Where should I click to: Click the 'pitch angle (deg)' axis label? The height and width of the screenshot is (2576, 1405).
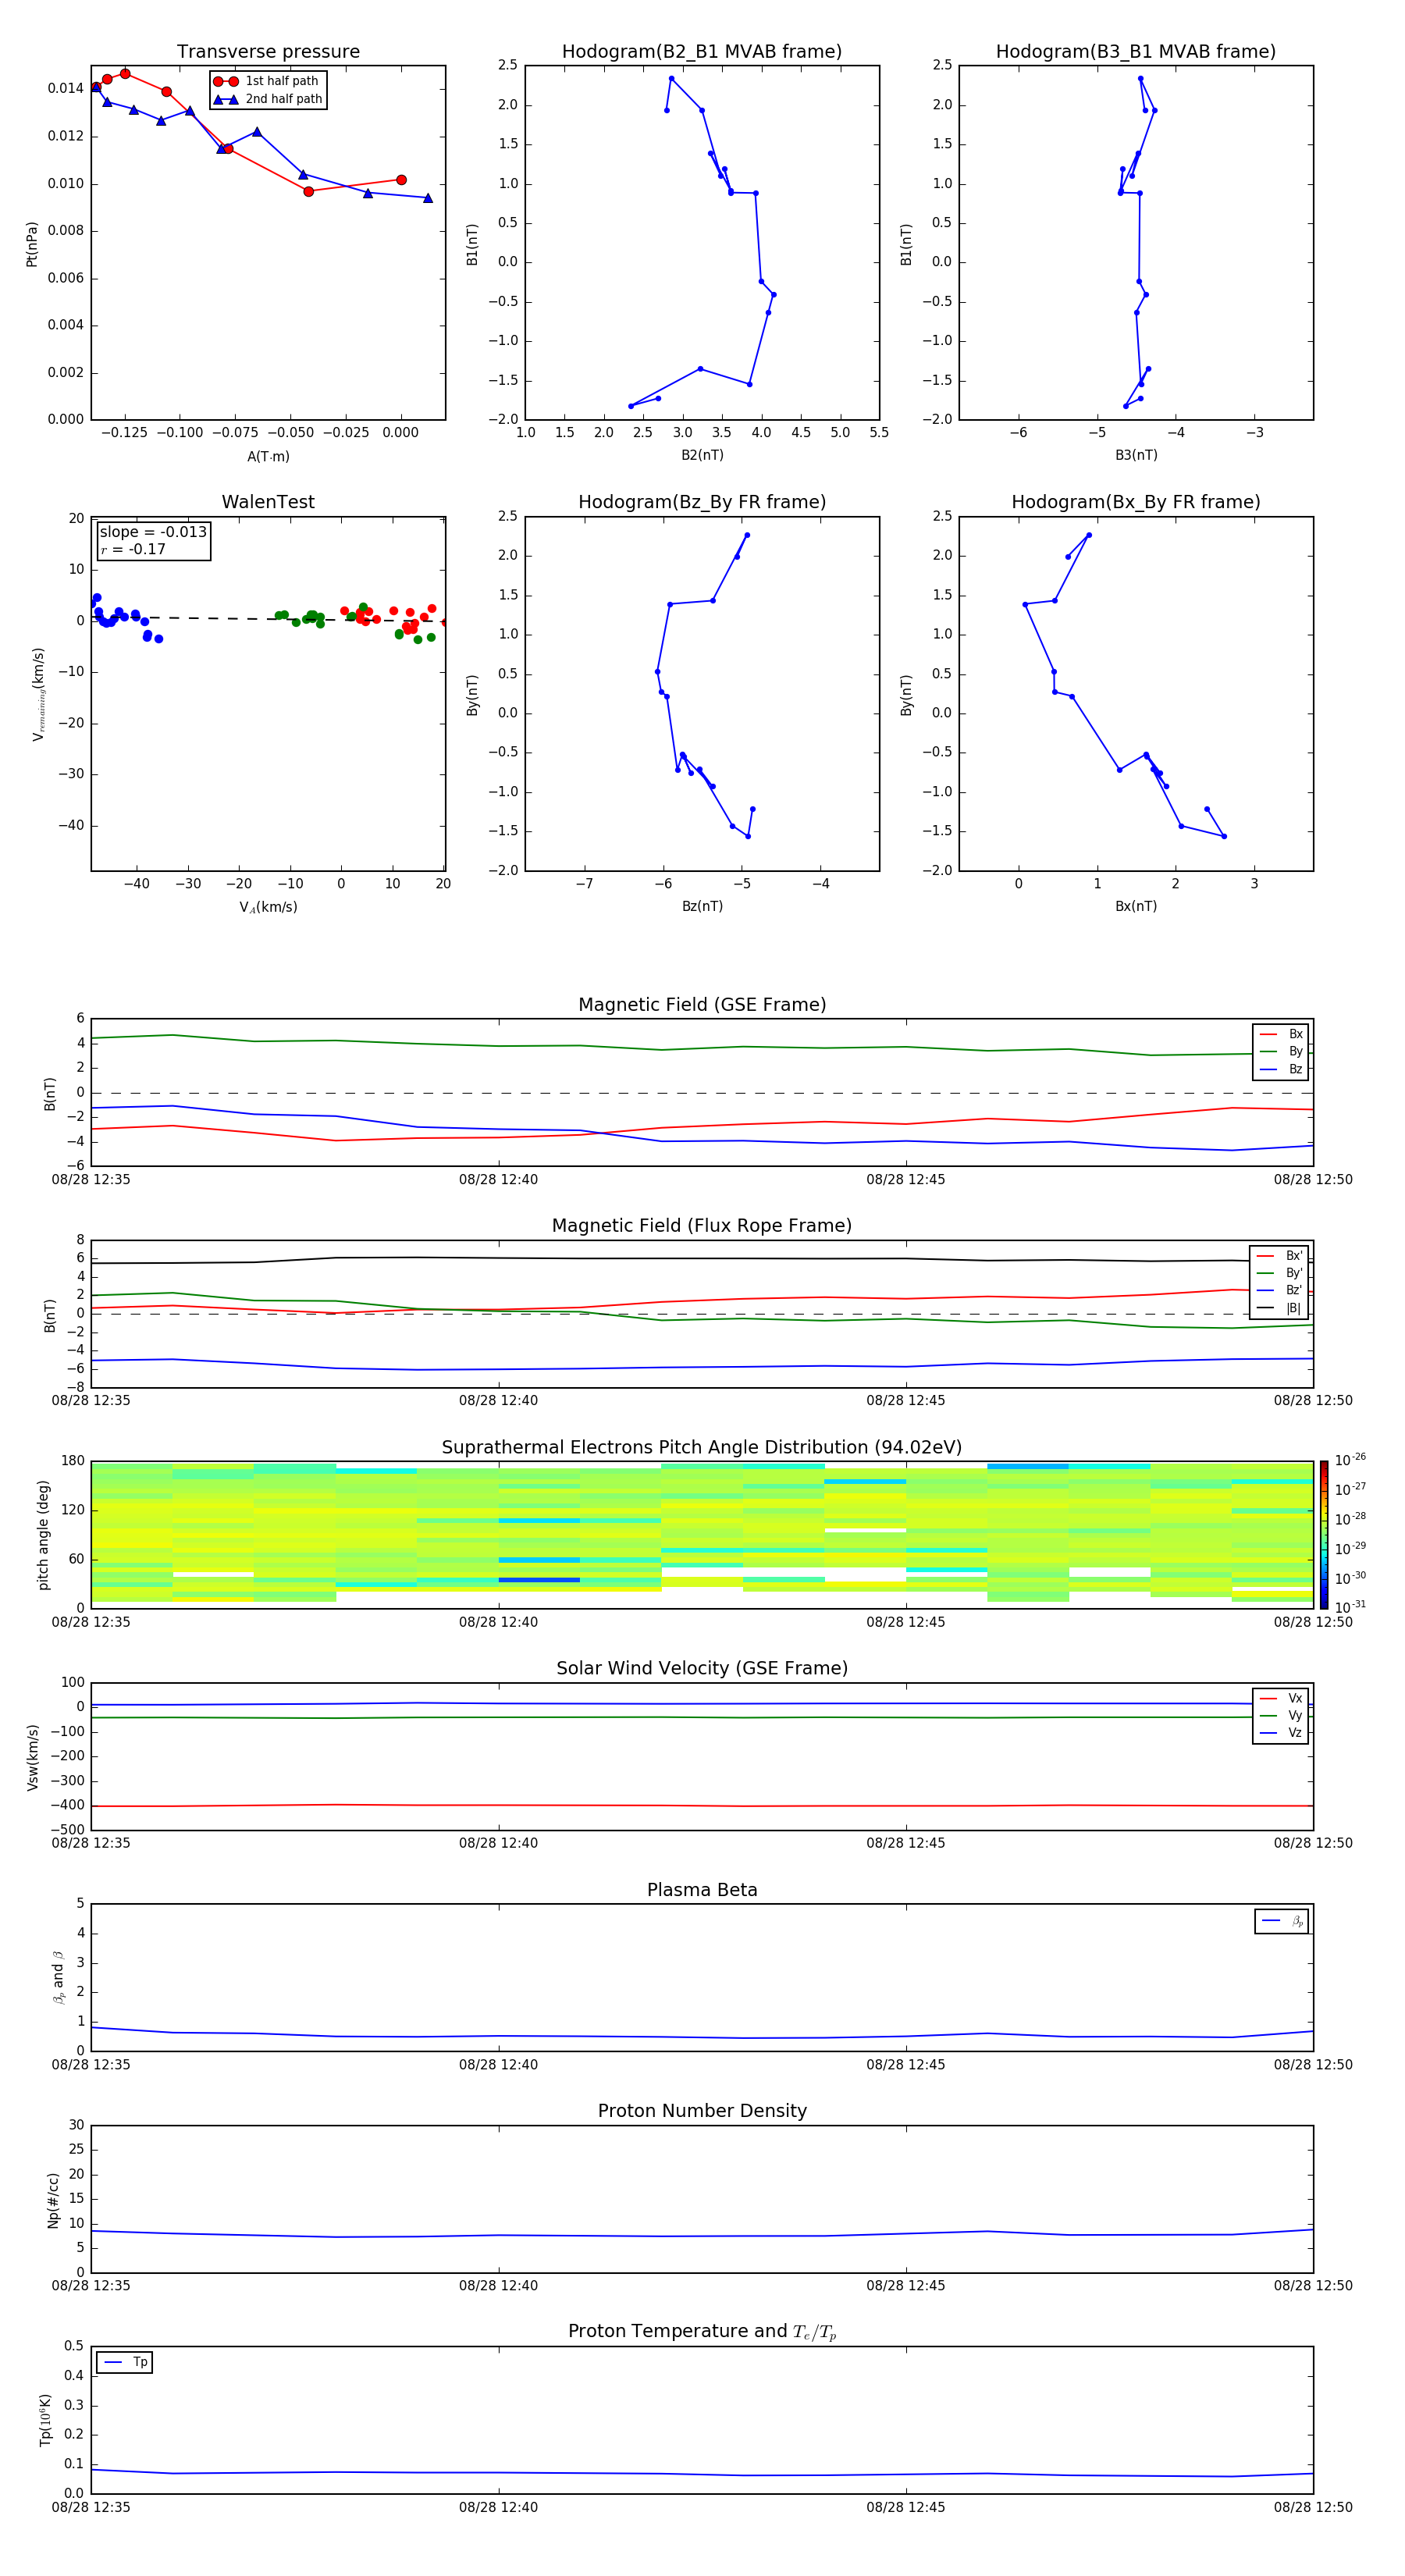(43, 1535)
